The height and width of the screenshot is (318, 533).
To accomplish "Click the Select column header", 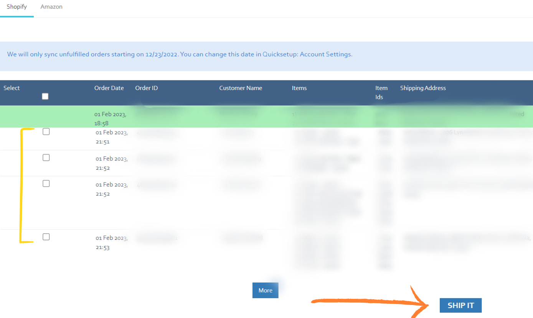I will [12, 88].
